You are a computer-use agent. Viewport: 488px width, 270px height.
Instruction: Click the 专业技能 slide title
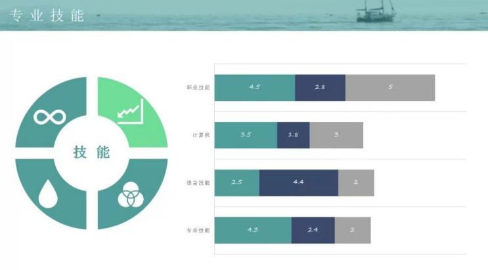[47, 16]
